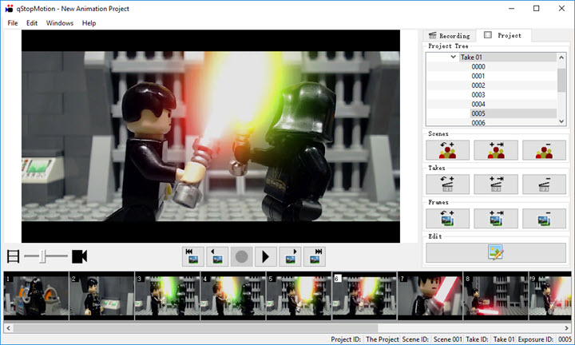Image resolution: width=575 pixels, height=345 pixels.
Task: Select timeline thumbnail 6
Action: pyautogui.click(x=364, y=295)
